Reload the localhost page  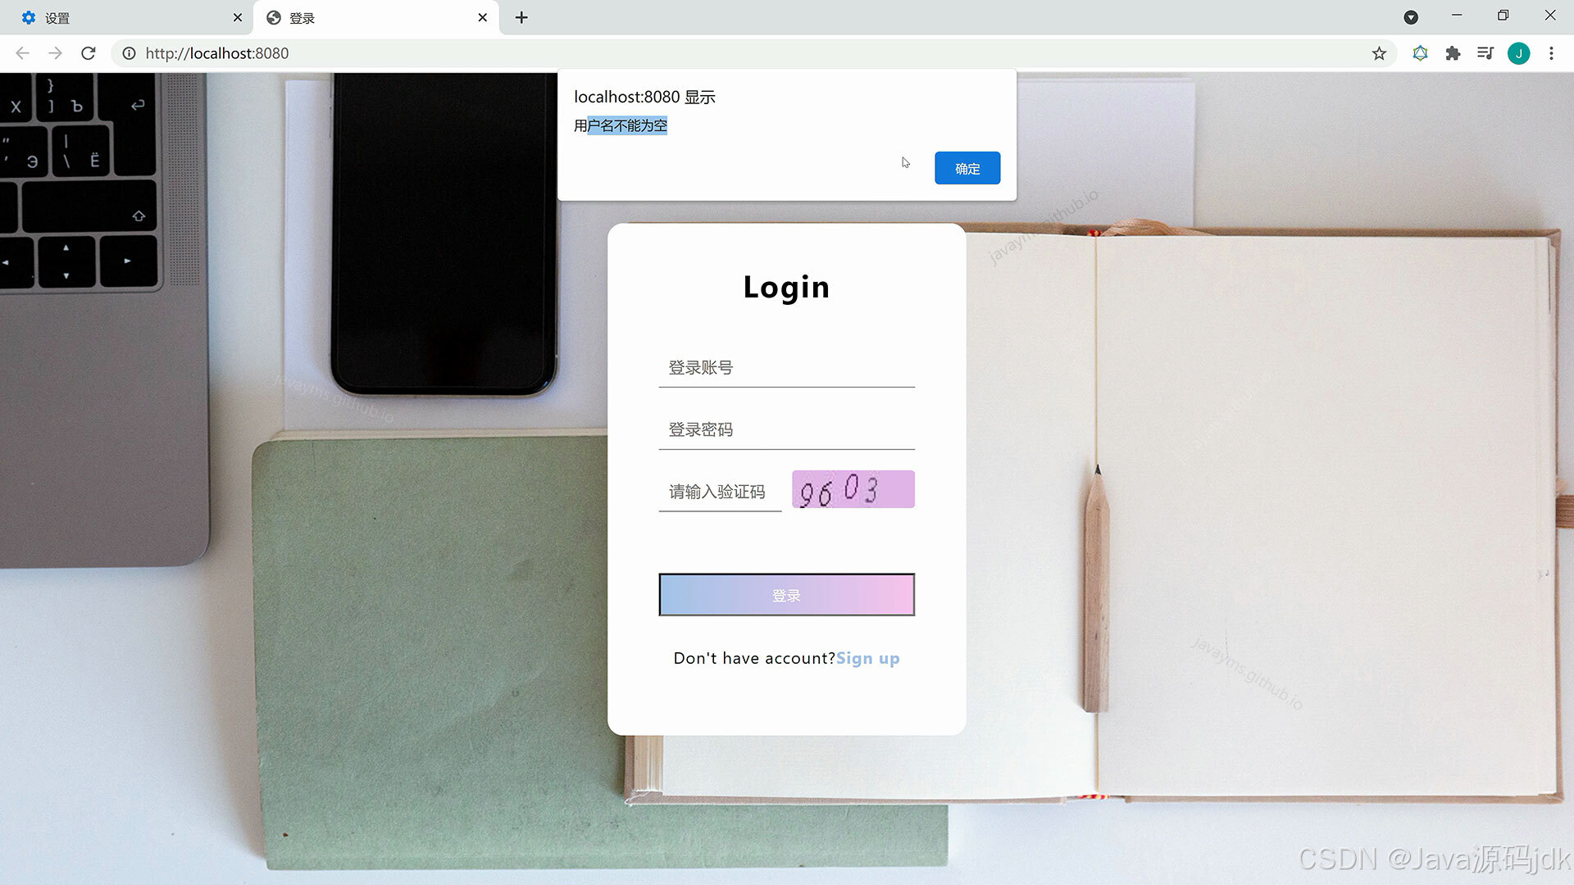point(89,53)
